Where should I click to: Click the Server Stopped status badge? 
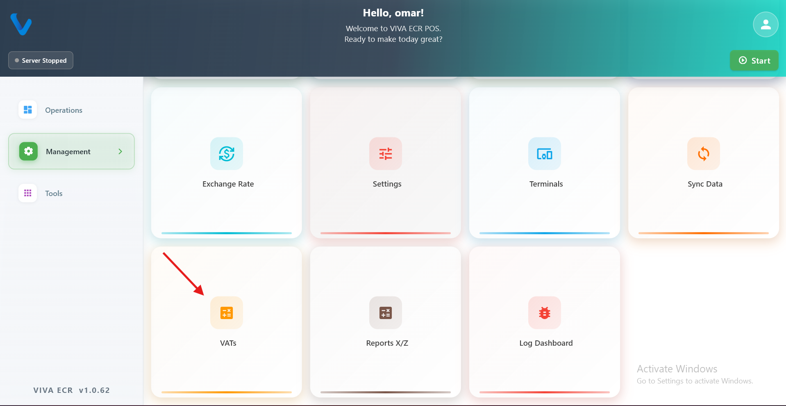pos(41,60)
